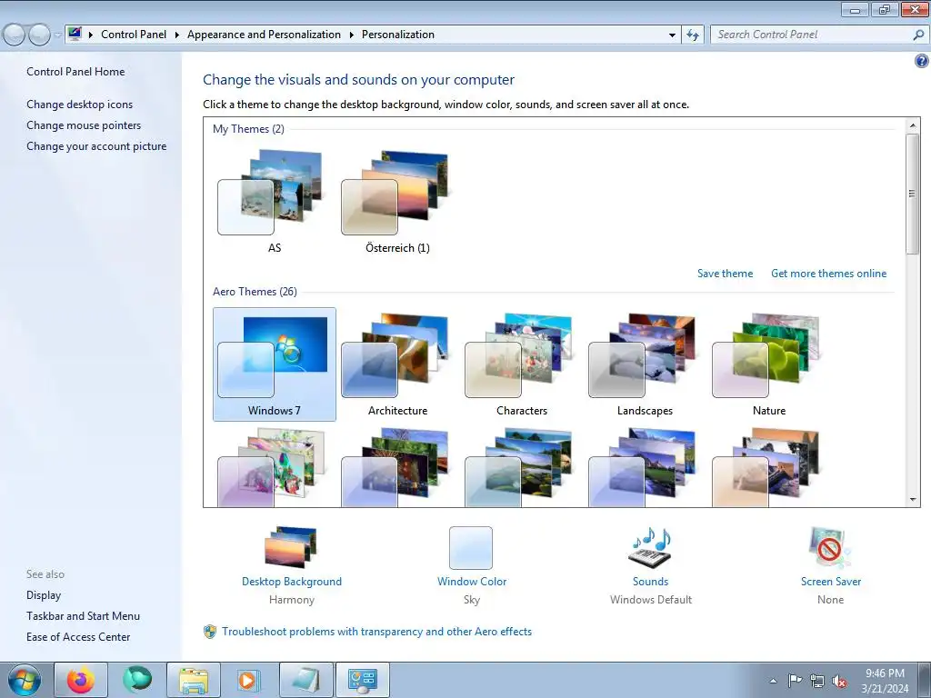Expand arrow after Control Panel breadcrumb
Screen dimensions: 931x698
pyautogui.click(x=177, y=35)
